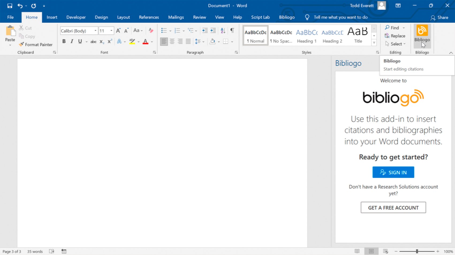Click the Tell me lightbulb icon
The height and width of the screenshot is (255, 455).
coord(307,17)
